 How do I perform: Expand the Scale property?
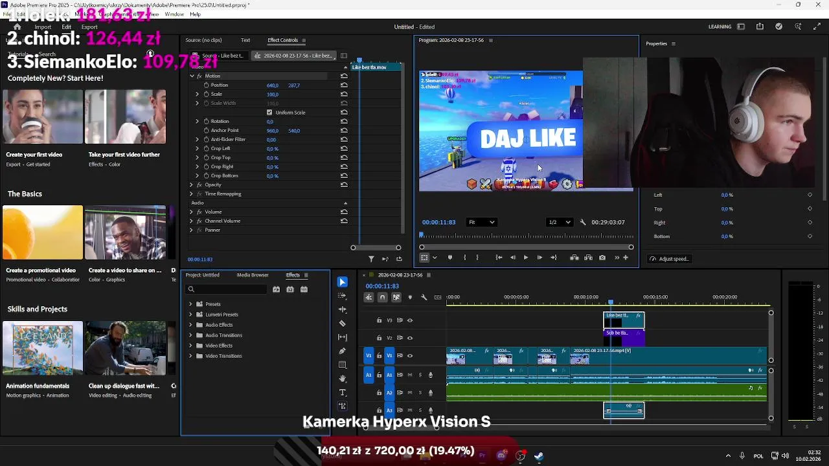(x=198, y=94)
